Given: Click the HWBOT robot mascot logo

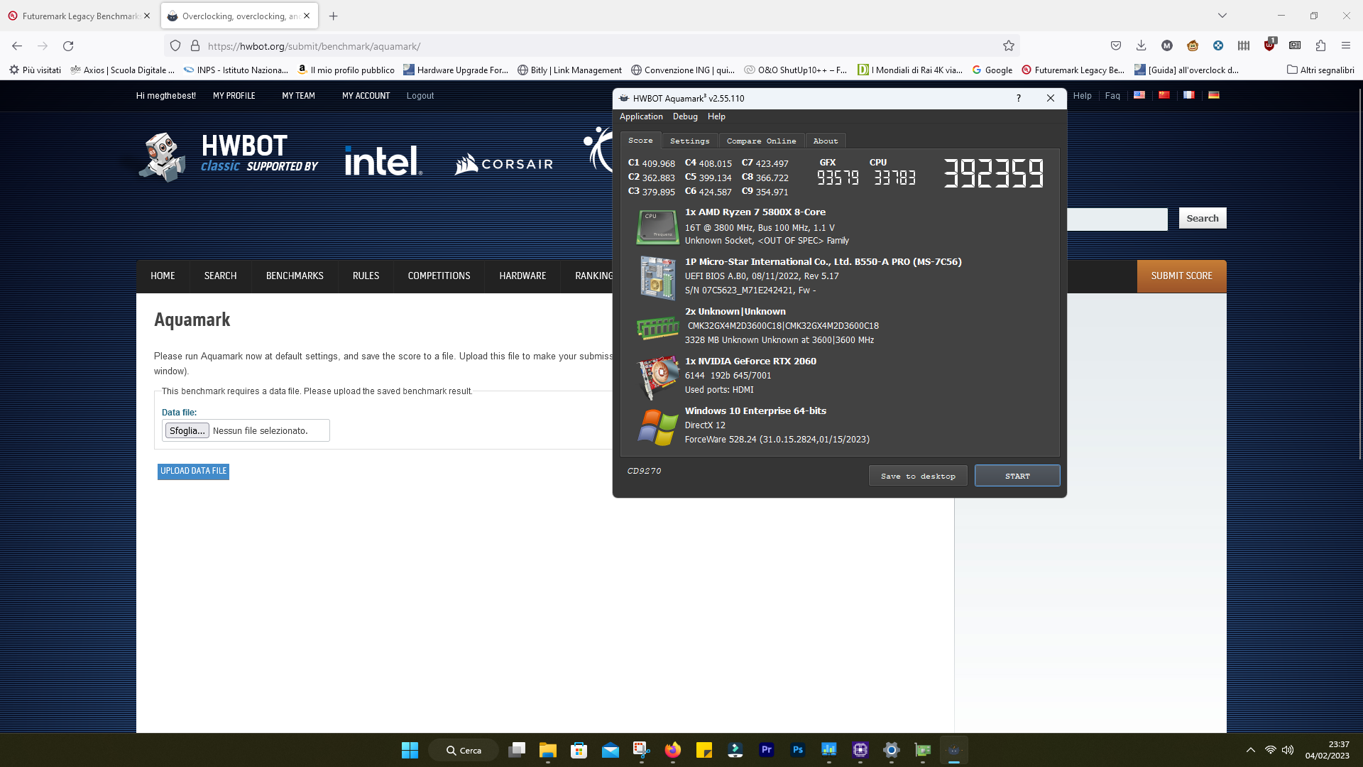Looking at the screenshot, I should coord(163,157).
